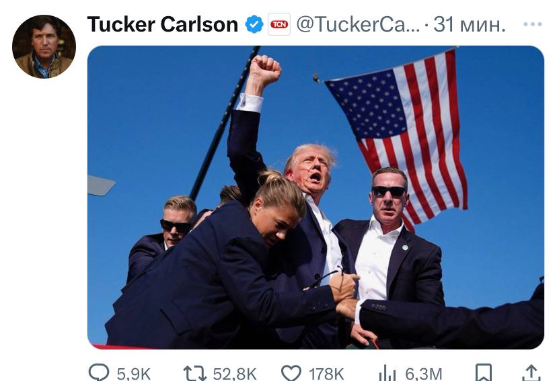The width and height of the screenshot is (557, 381).
Task: Click the 52,8K repost count
Action: (x=235, y=374)
